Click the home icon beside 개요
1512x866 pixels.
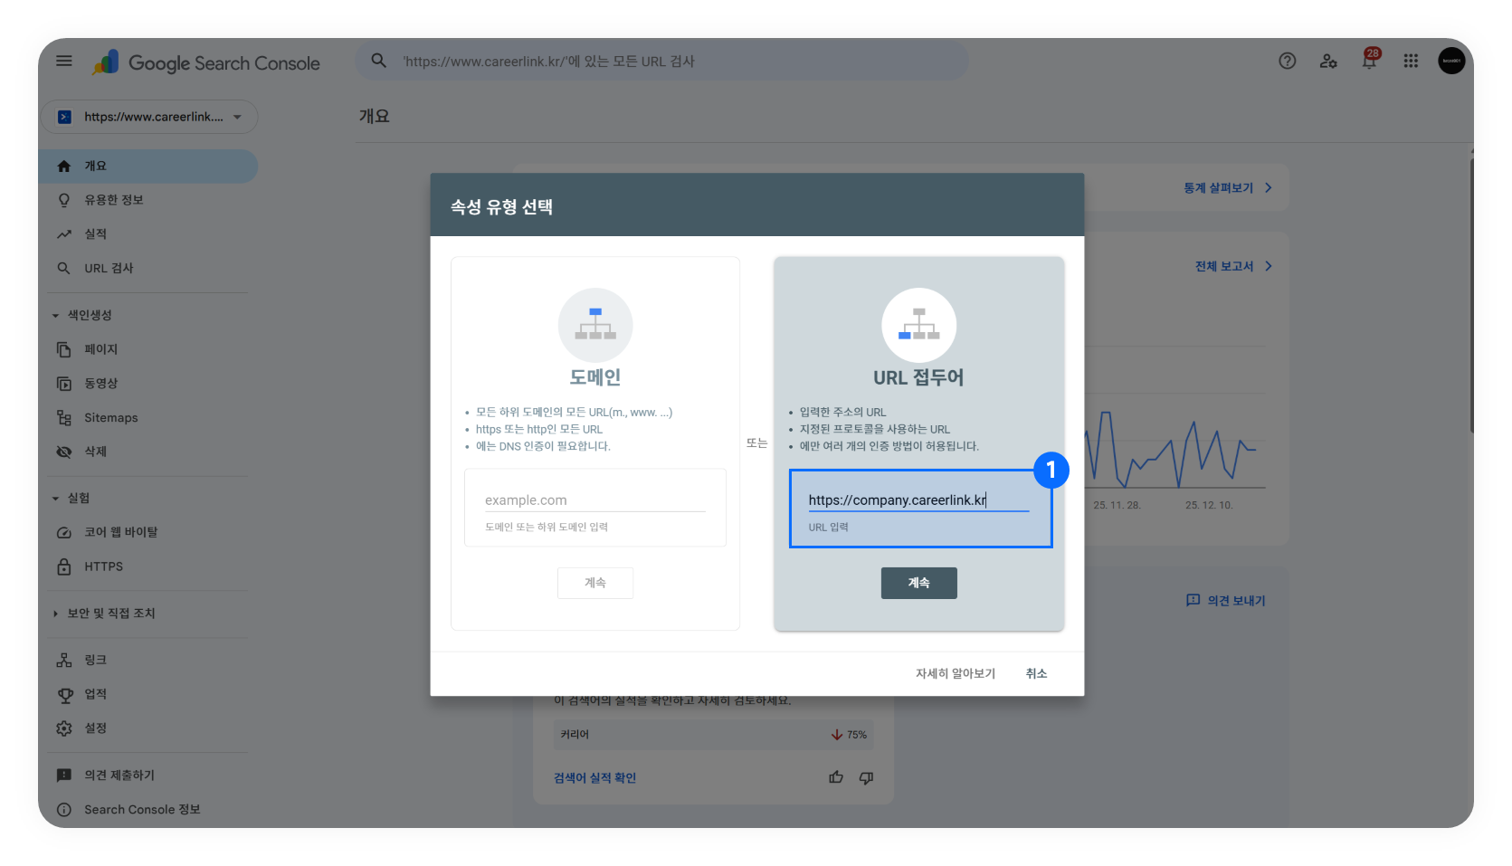[x=64, y=167]
